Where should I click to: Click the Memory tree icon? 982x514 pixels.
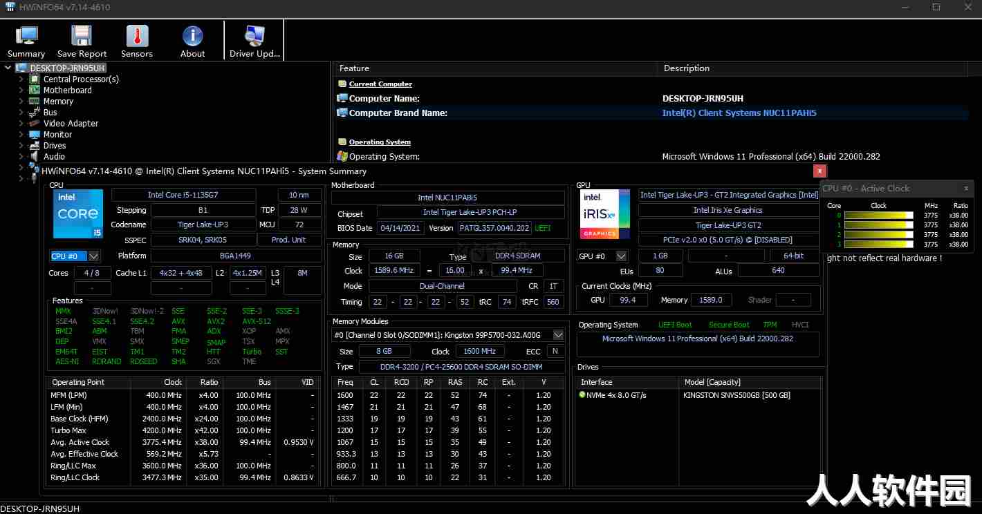[x=34, y=102]
